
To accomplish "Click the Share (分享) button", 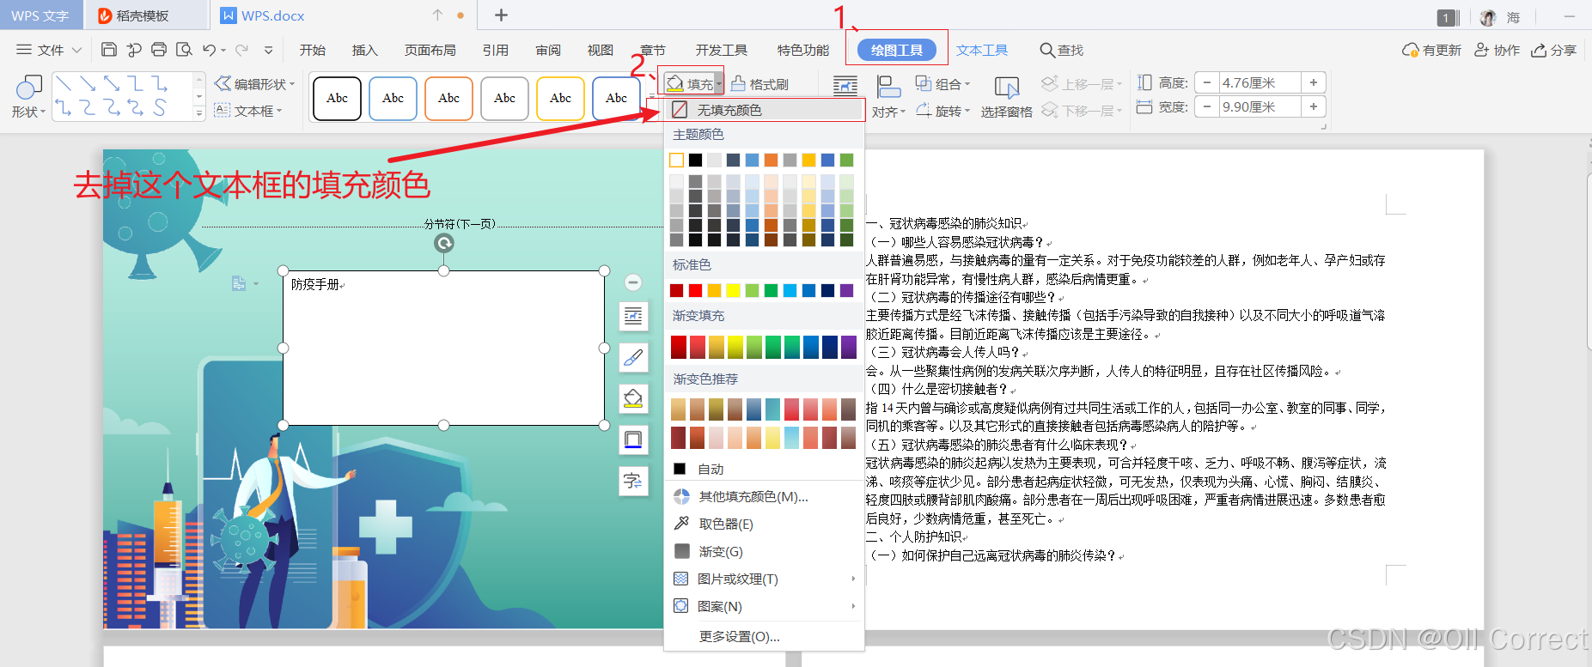I will pos(1554,50).
